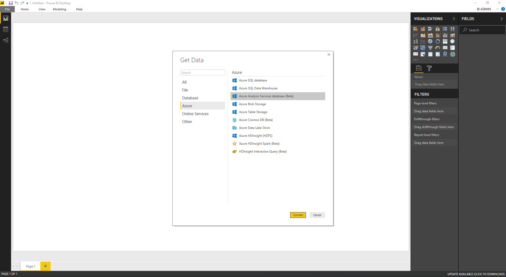Viewport: 506px width, 277px height.
Task: Select the Treemap visualization
Action: tap(445, 41)
